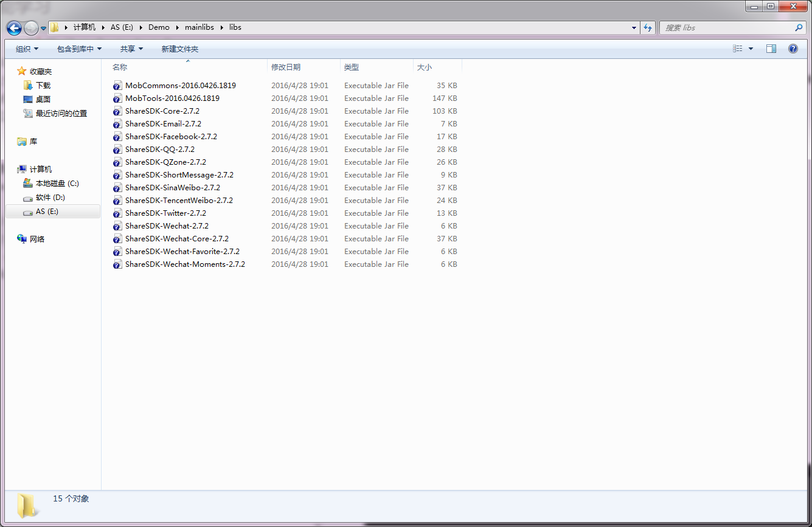
Task: Click the ShareSDK-Wechat-2.7.2 jar file icon
Action: (x=117, y=226)
